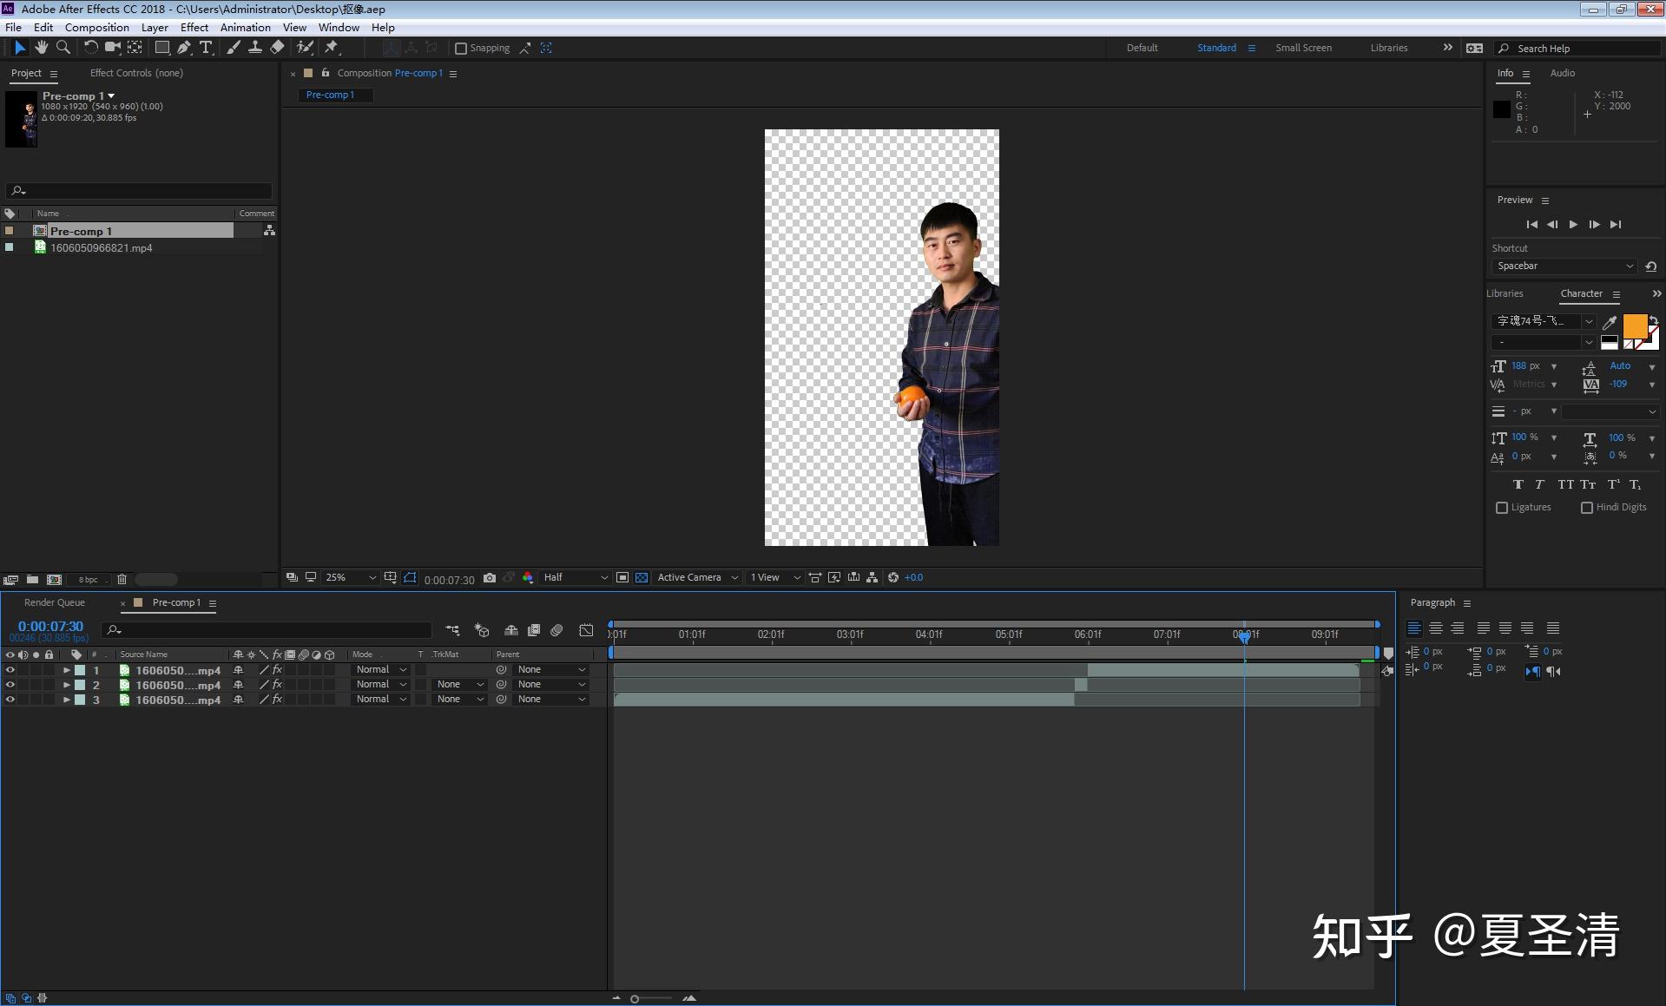Image resolution: width=1666 pixels, height=1006 pixels.
Task: Play the preview
Action: [1573, 225]
